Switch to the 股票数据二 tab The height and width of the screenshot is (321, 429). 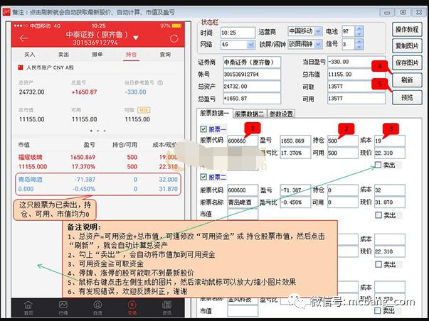point(250,114)
